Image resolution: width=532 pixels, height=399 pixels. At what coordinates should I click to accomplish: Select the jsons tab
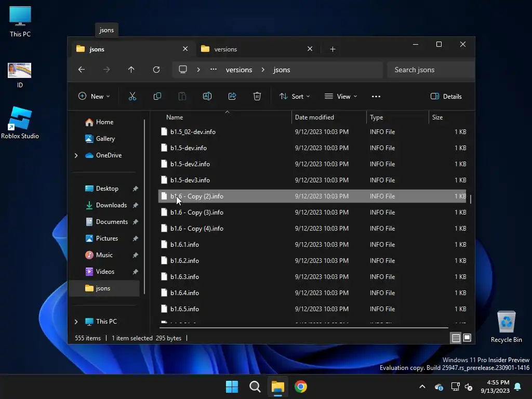coord(132,49)
